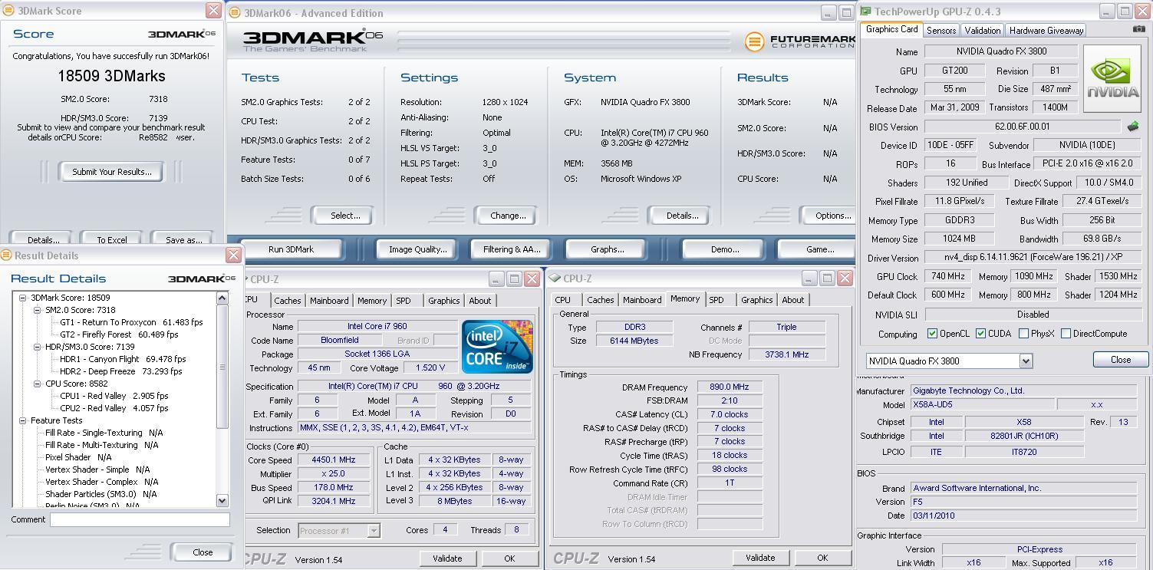Click Close in Result Details window
Viewport: 1153px width, 570px height.
pos(203,552)
